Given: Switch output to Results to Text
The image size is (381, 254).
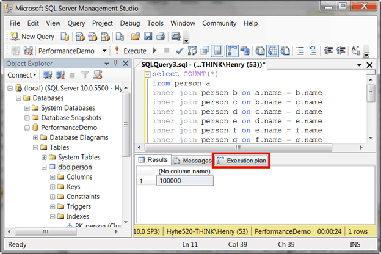Looking at the screenshot, I should [x=259, y=51].
